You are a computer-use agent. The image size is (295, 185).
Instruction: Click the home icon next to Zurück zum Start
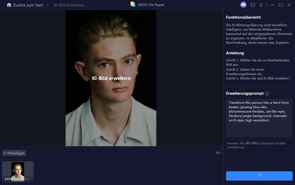(9, 5)
